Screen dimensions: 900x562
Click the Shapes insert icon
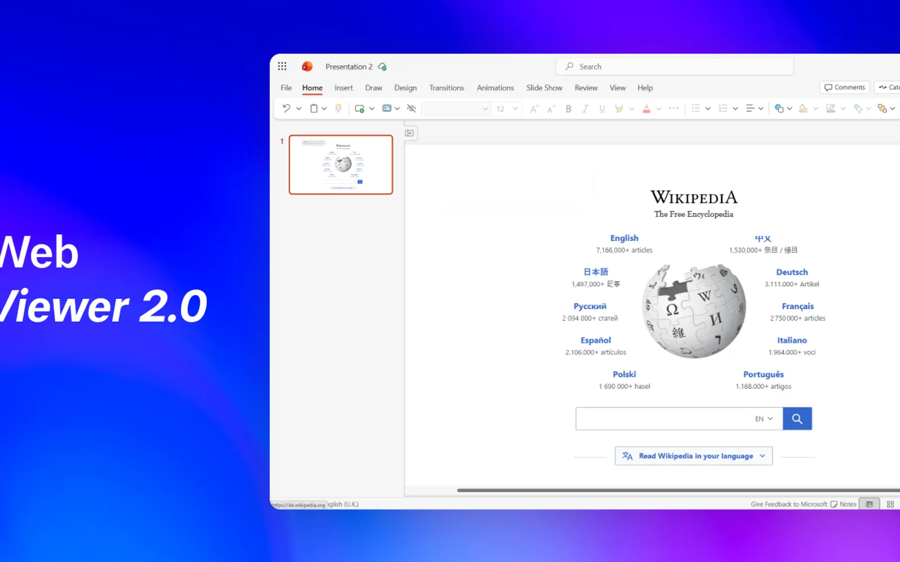pos(779,108)
